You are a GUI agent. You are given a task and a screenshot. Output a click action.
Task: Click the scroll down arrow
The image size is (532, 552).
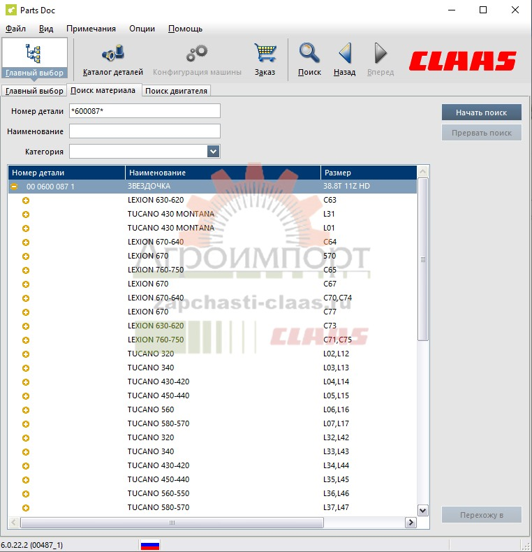(423, 511)
